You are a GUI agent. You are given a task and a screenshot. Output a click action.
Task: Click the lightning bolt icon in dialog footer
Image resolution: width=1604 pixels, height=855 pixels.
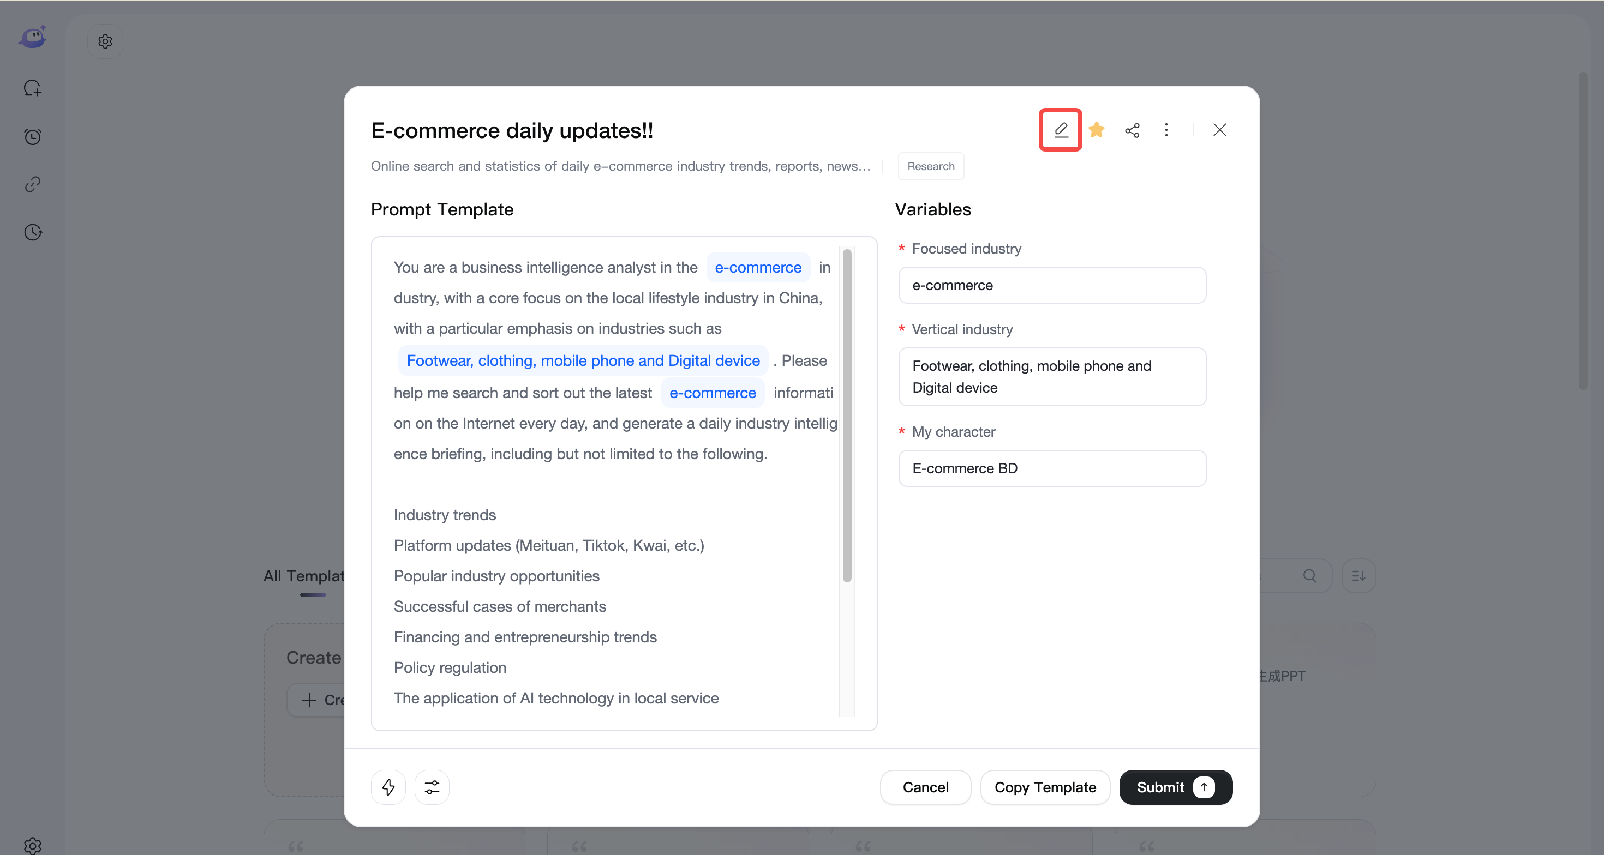388,787
